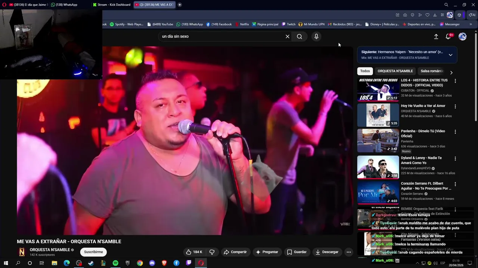
Task: Like the video with 184 K likes
Action: click(194, 252)
